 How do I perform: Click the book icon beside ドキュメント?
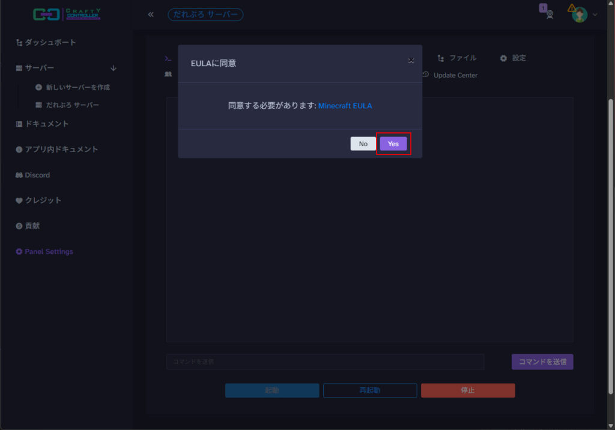[x=19, y=124]
